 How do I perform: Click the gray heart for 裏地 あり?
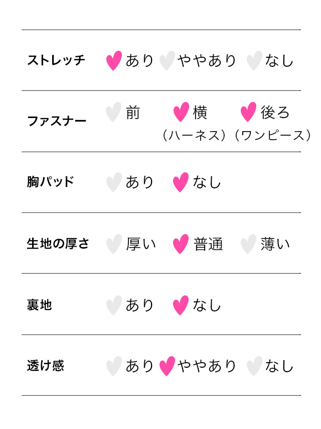pyautogui.click(x=114, y=305)
